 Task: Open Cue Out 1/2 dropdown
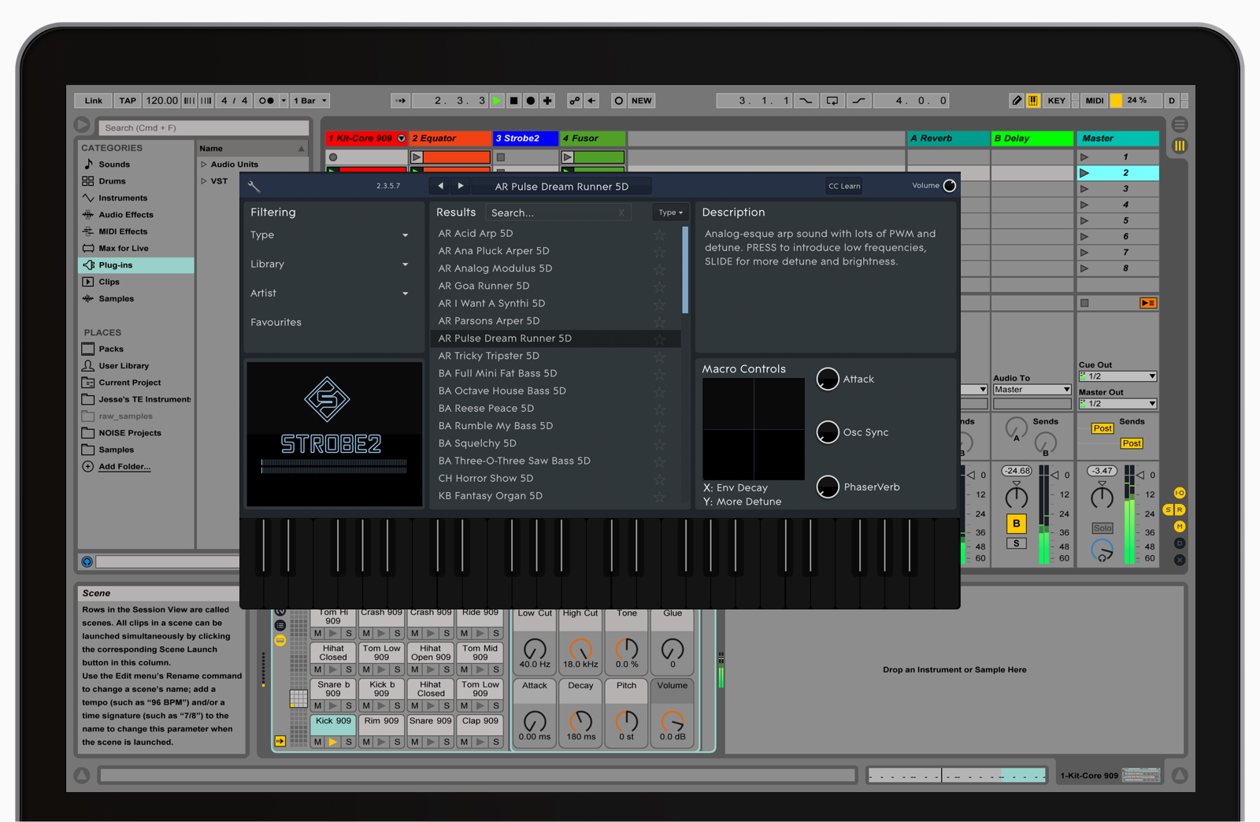pyautogui.click(x=1117, y=376)
